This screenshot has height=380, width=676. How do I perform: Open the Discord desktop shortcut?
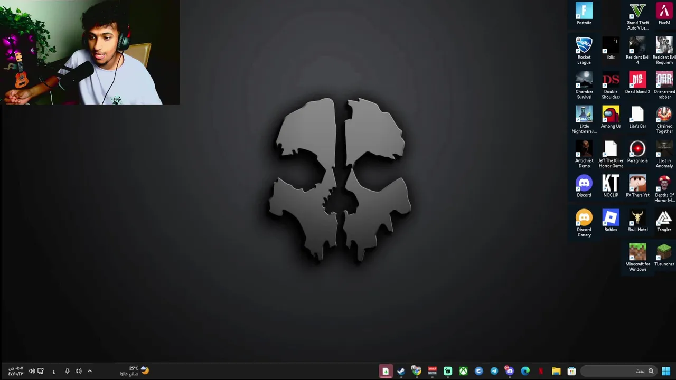click(x=584, y=186)
